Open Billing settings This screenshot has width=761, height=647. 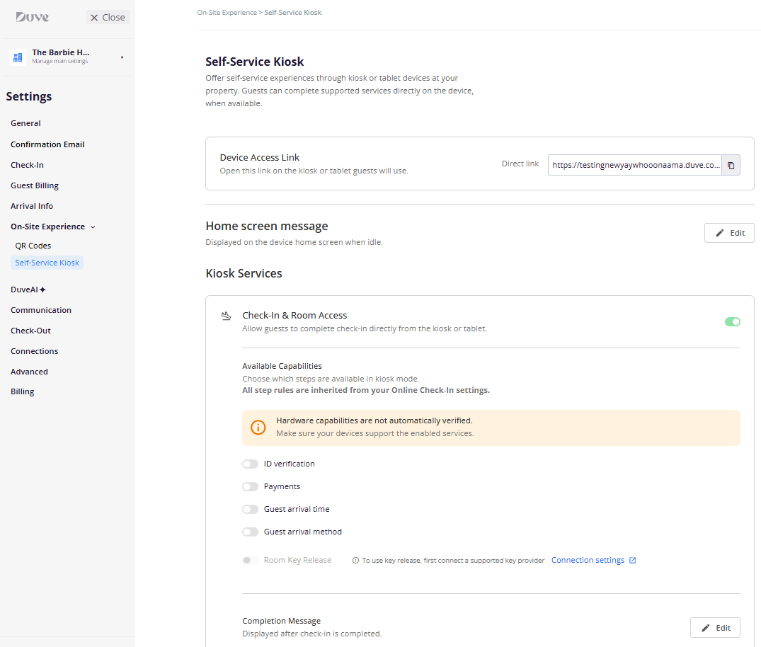[x=23, y=391]
